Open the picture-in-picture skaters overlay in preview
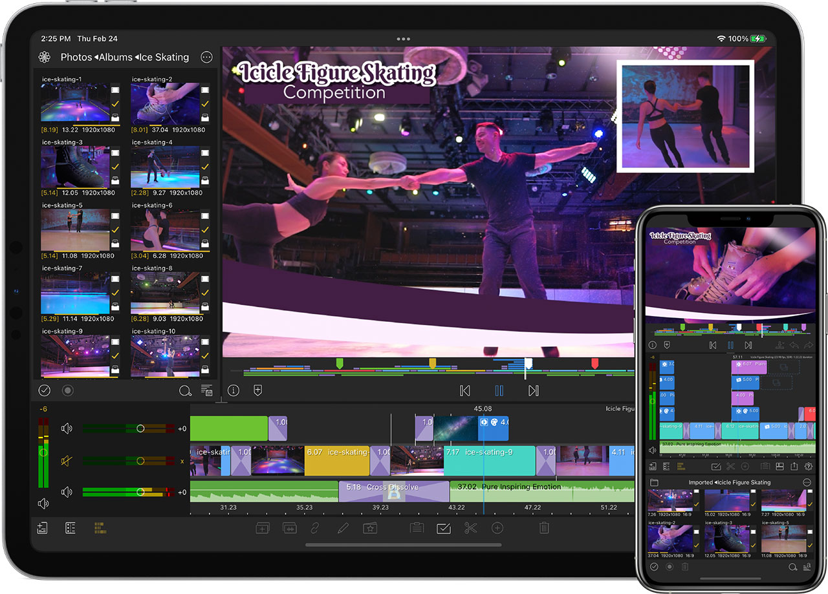The width and height of the screenshot is (828, 594). [x=686, y=116]
